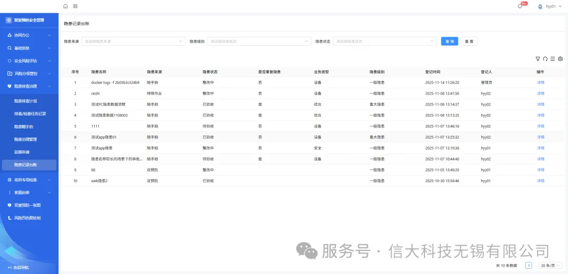This screenshot has width=568, height=274.
Task: Click the 协同办公 sidebar icon
Action: click(x=10, y=35)
